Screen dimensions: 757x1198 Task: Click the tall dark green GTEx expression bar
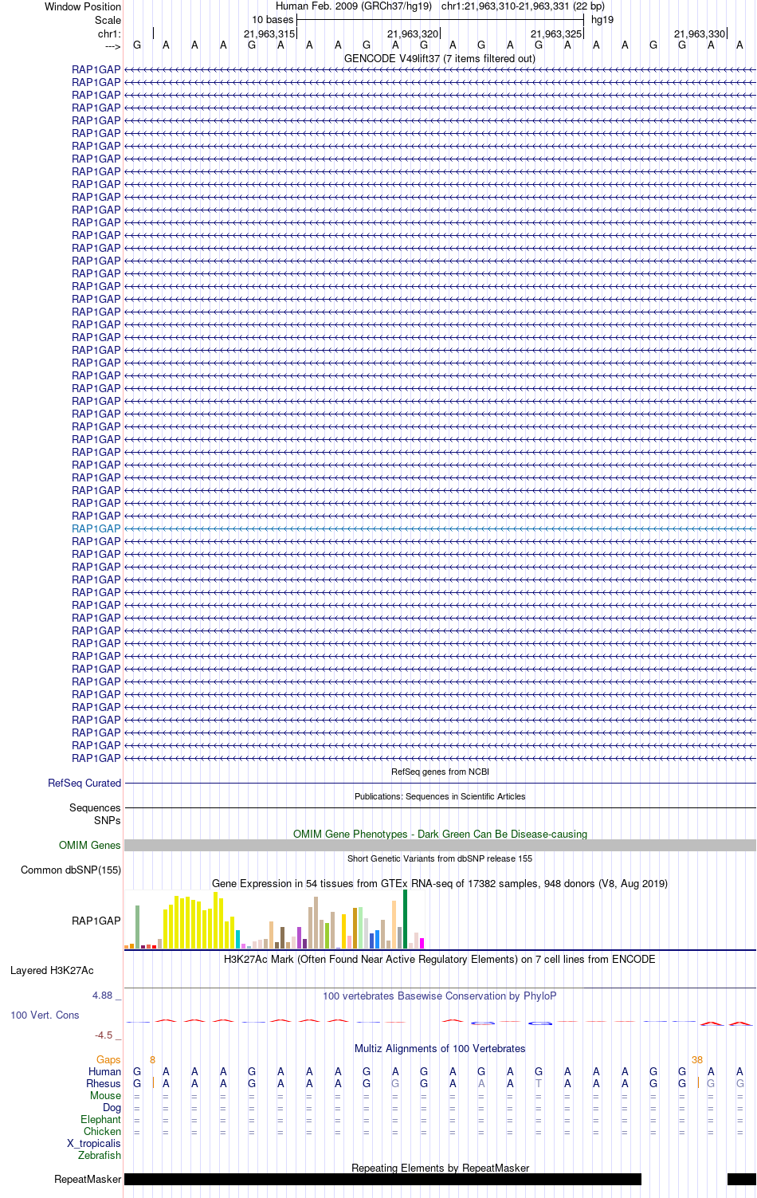405,919
